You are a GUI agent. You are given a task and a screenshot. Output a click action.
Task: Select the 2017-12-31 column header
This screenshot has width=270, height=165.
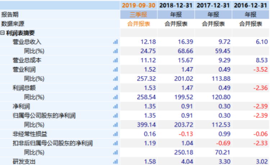(213, 5)
